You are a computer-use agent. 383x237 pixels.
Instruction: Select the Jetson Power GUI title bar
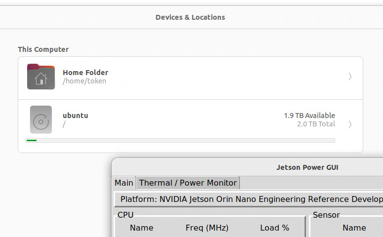[307, 167]
